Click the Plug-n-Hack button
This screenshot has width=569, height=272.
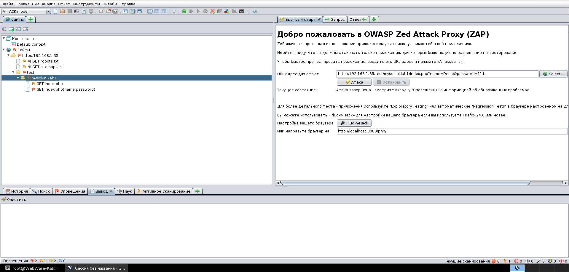(x=354, y=123)
